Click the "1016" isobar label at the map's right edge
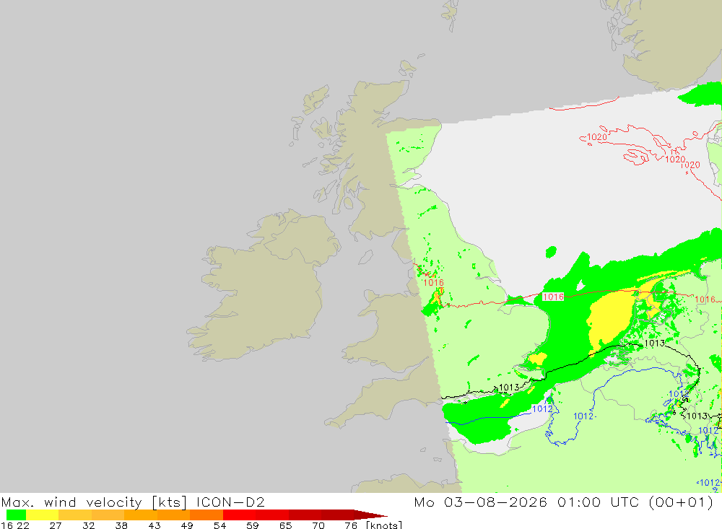Viewport: 722px width, 529px height. [705, 300]
